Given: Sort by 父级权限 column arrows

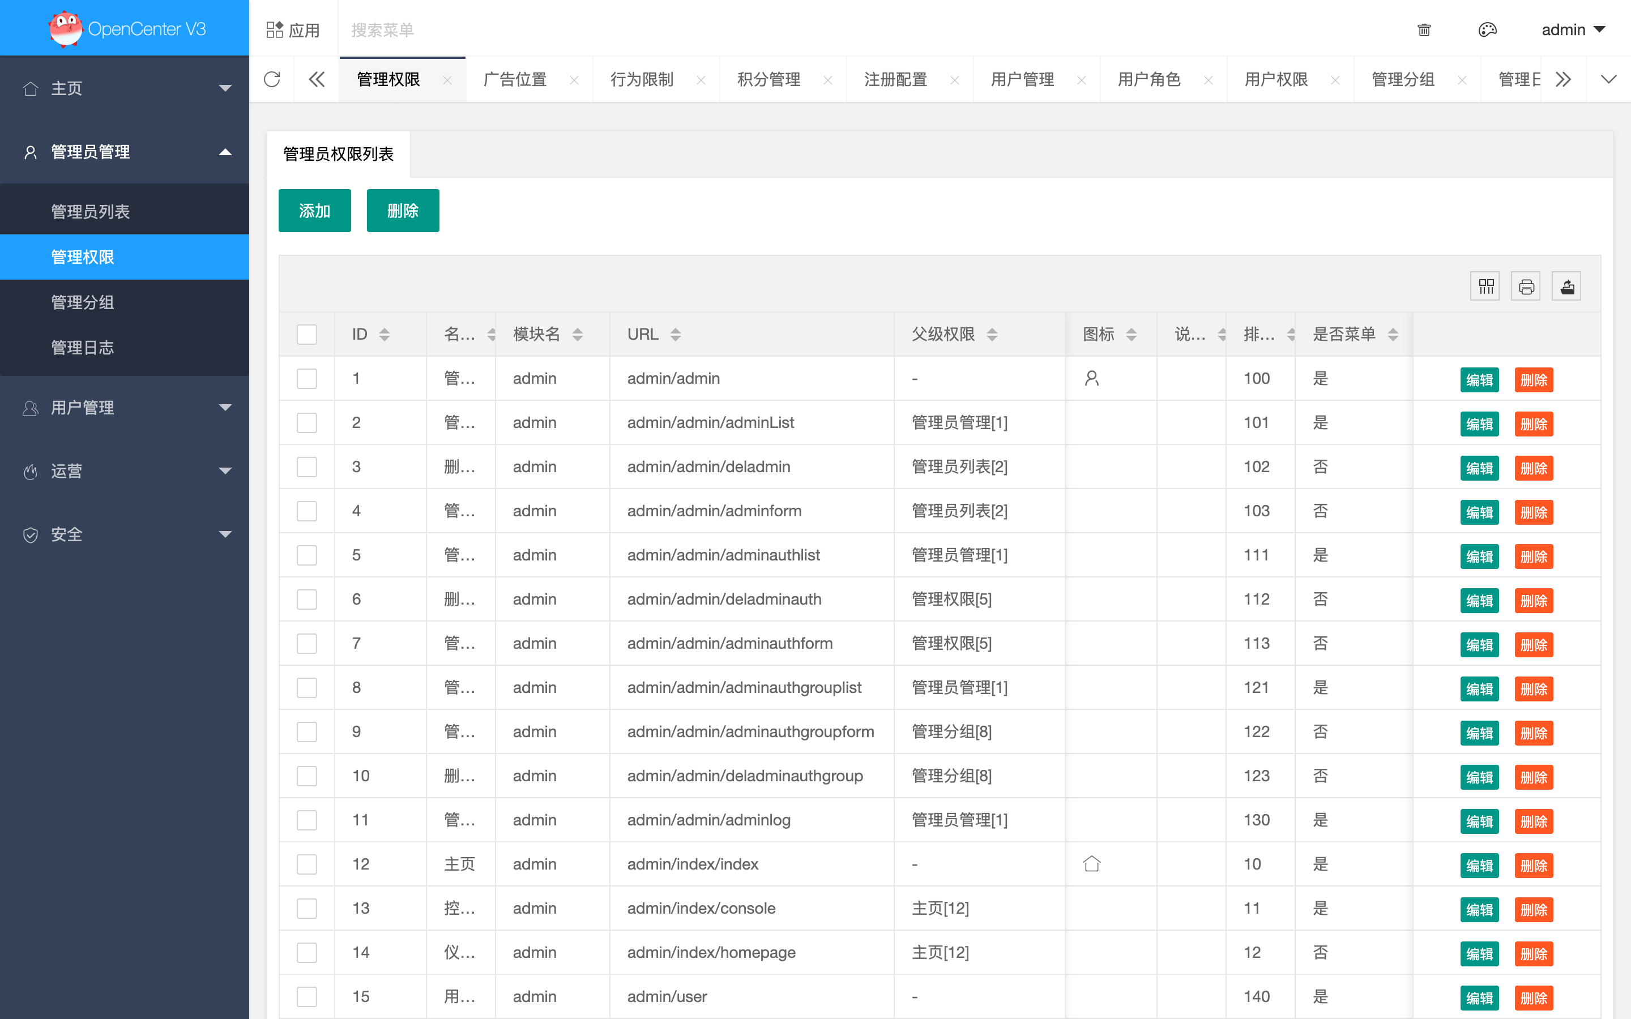Looking at the screenshot, I should click(992, 334).
